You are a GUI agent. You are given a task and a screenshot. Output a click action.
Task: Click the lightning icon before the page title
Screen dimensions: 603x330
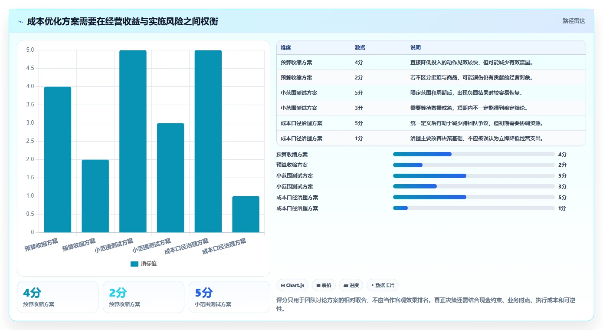[x=21, y=22]
